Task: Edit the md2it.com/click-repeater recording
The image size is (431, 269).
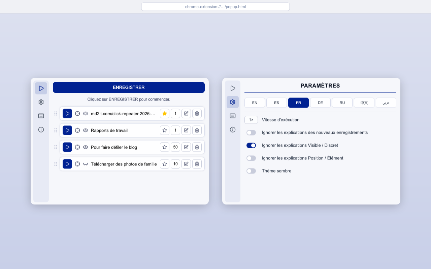Action: pos(186,114)
